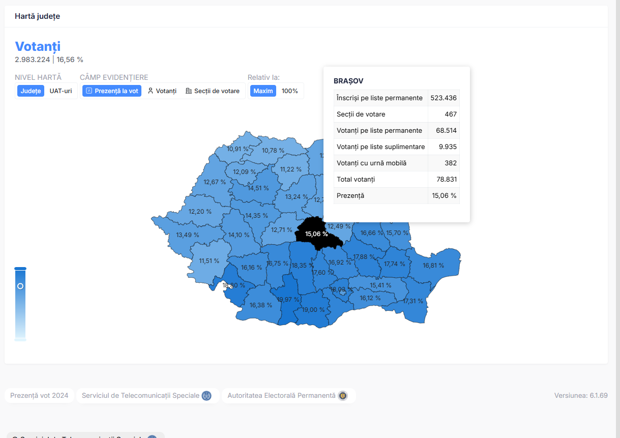
Task: Switch map level to UAT-uri
Action: pos(61,91)
